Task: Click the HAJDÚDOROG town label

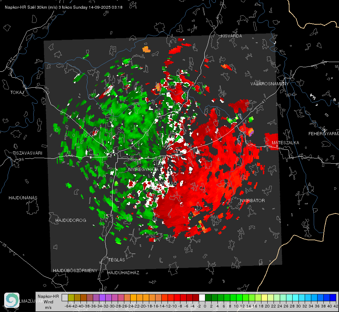Action: [71, 220]
